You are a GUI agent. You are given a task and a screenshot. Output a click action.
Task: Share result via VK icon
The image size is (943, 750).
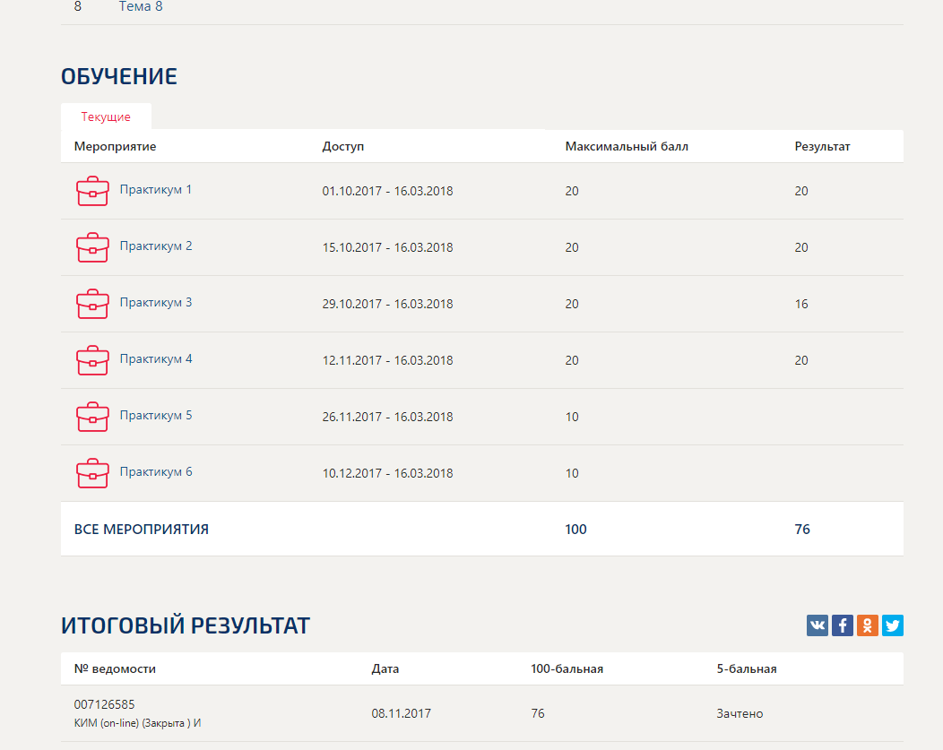pyautogui.click(x=818, y=625)
